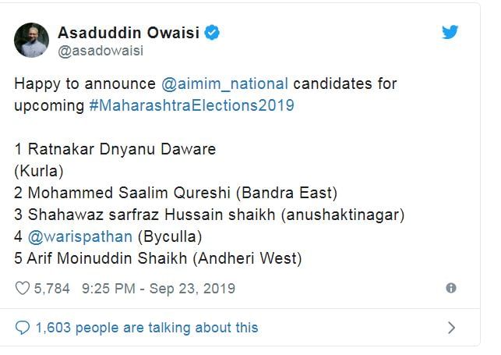Screen dimensions: 501x355
Task: Open the @aimim_national mention
Action: [224, 83]
